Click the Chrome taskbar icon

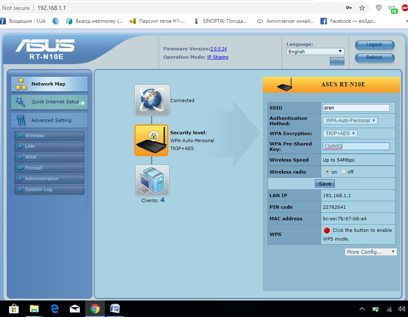click(95, 309)
